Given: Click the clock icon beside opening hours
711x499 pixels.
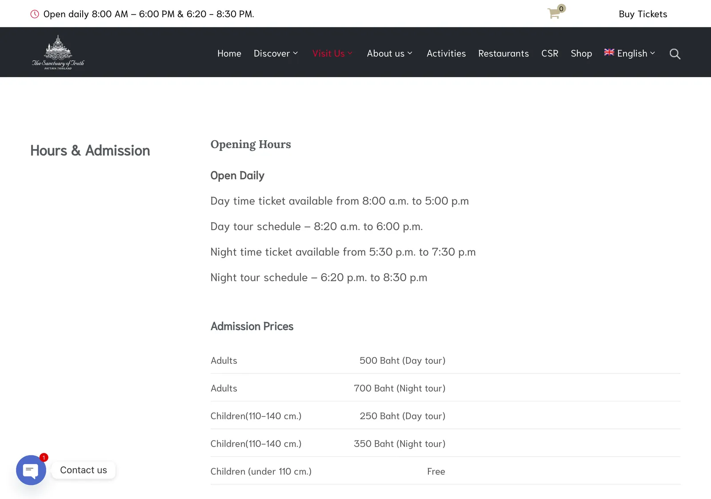Looking at the screenshot, I should [35, 14].
